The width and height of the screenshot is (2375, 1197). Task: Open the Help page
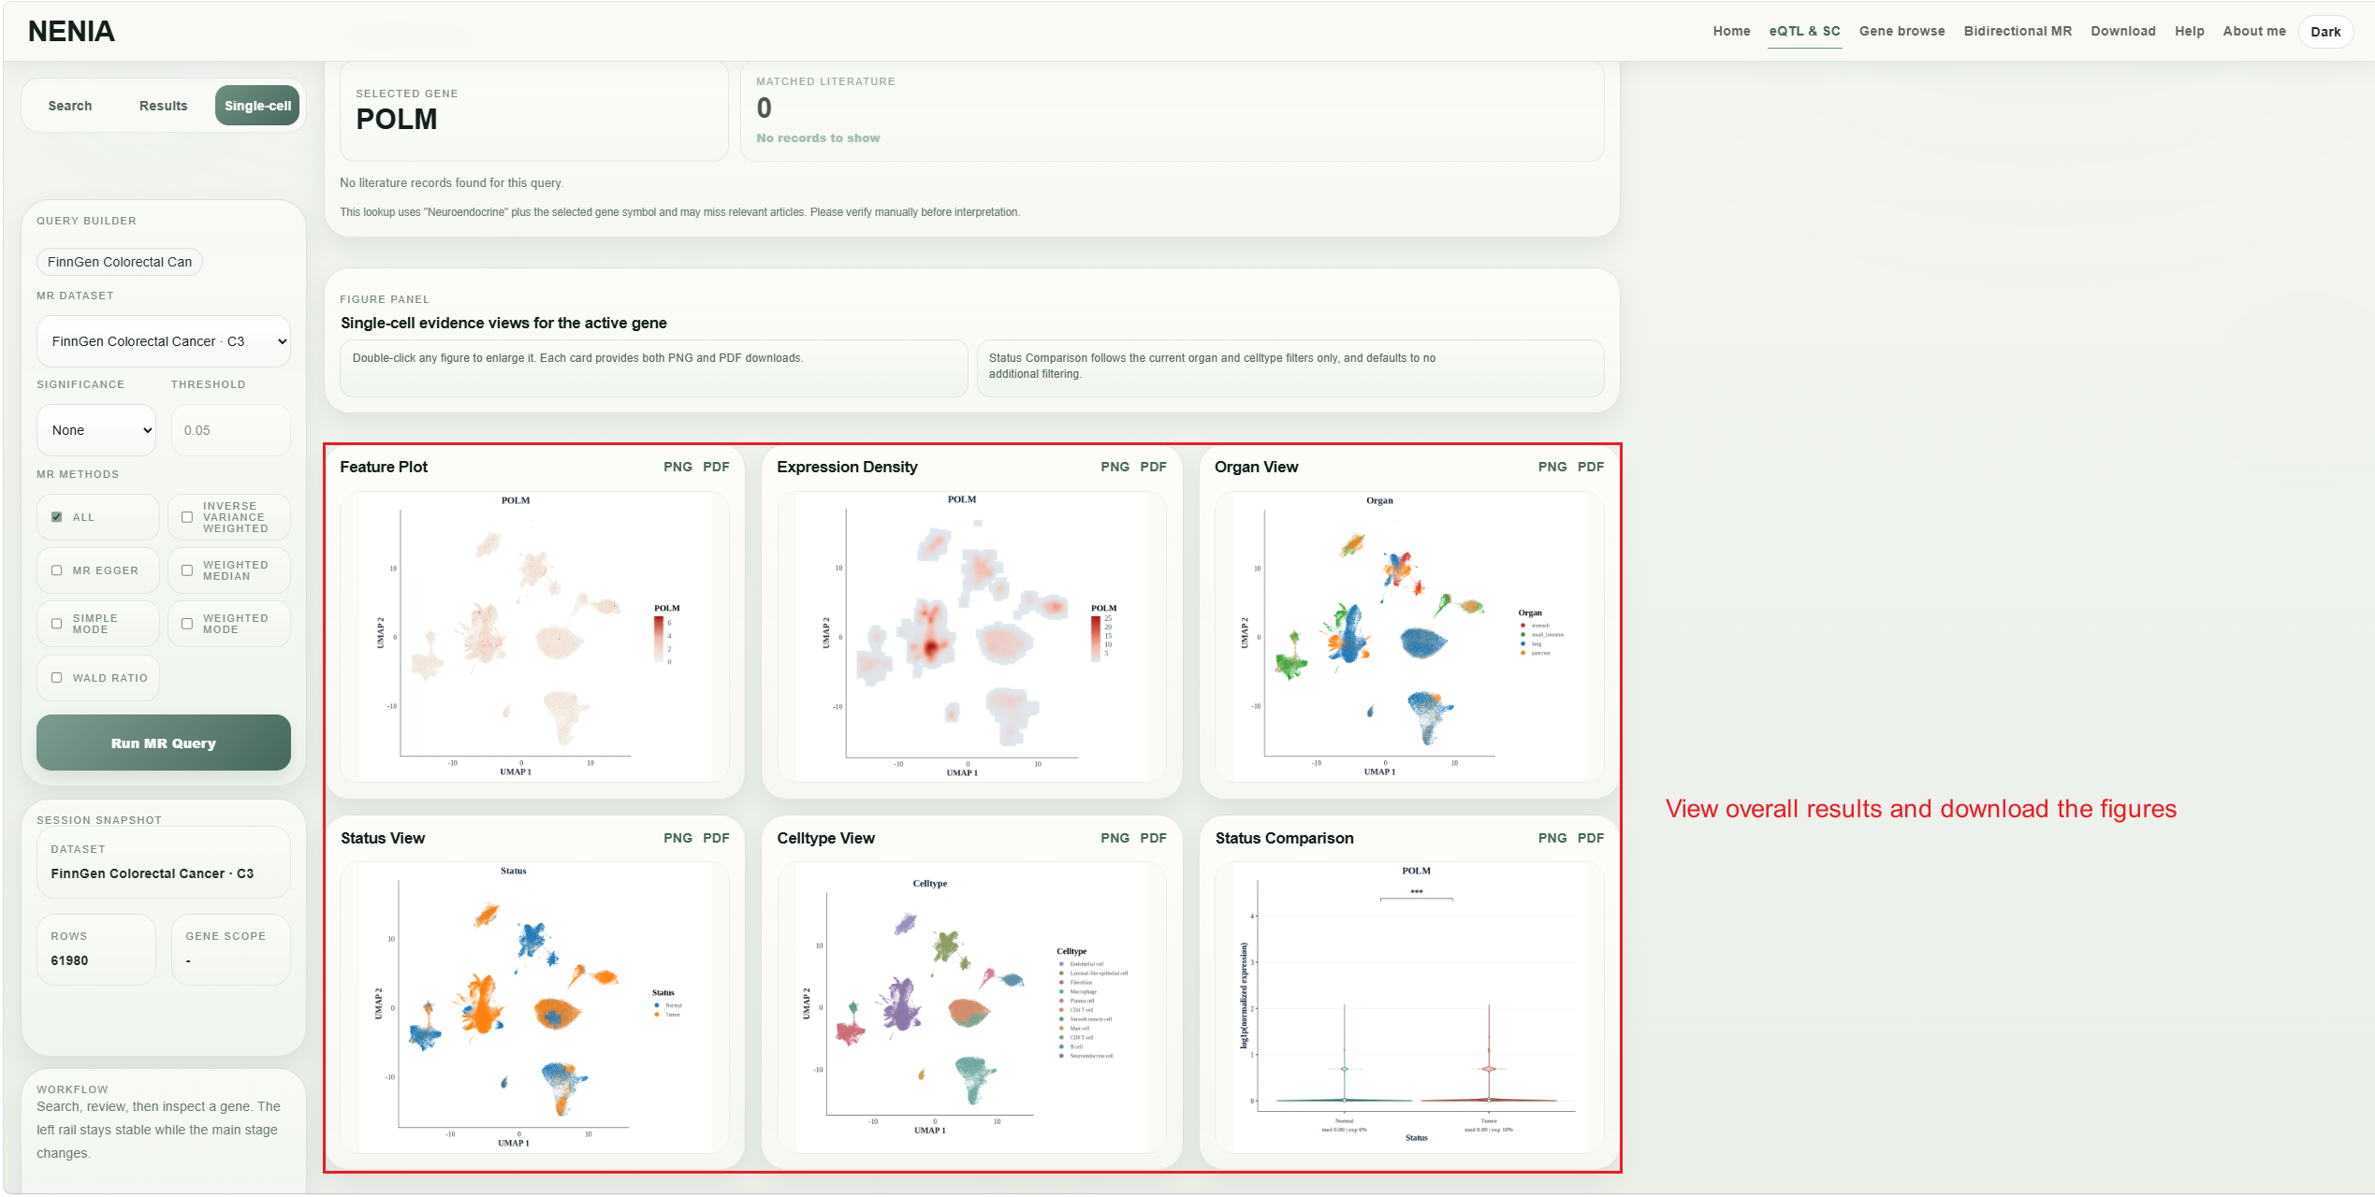click(x=2189, y=31)
